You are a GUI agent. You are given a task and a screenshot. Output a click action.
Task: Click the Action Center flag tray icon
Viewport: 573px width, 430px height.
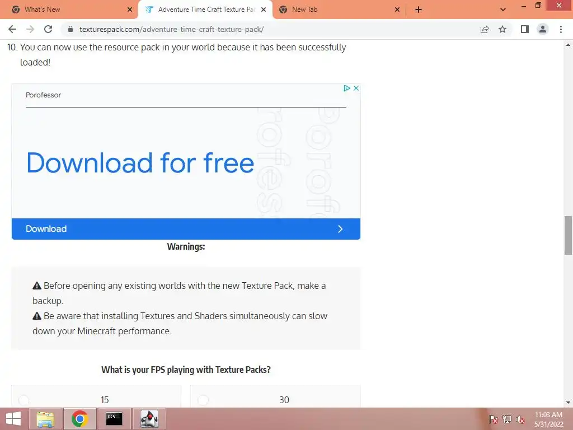(x=493, y=419)
